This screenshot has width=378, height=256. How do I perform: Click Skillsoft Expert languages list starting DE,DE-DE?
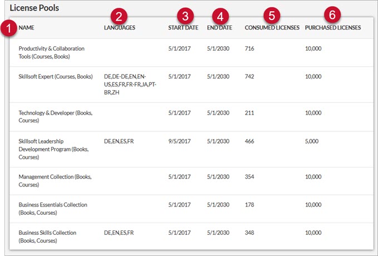click(x=130, y=85)
